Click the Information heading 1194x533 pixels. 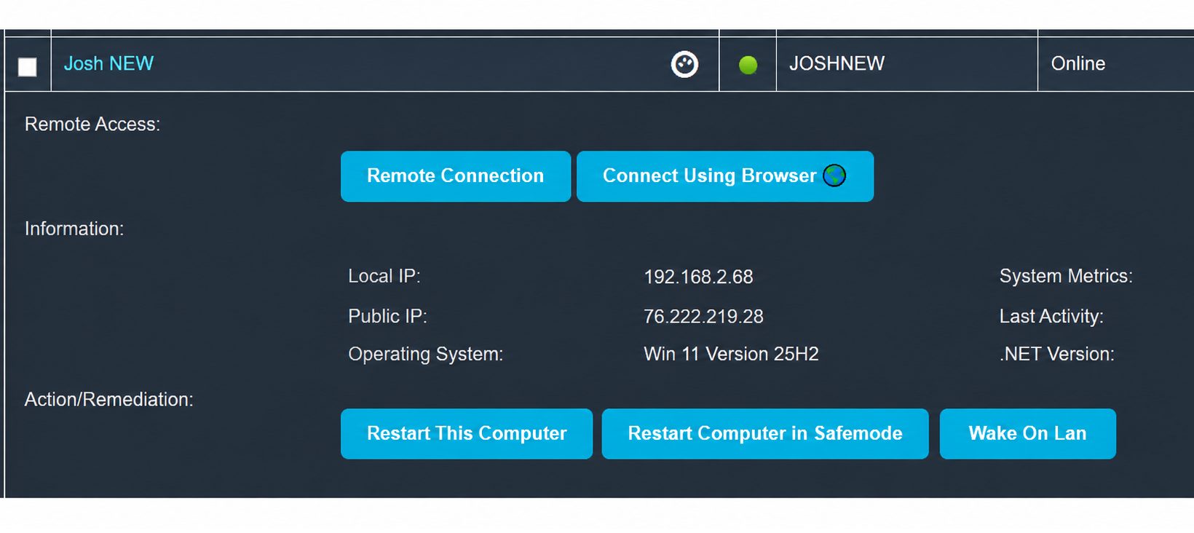pyautogui.click(x=74, y=229)
